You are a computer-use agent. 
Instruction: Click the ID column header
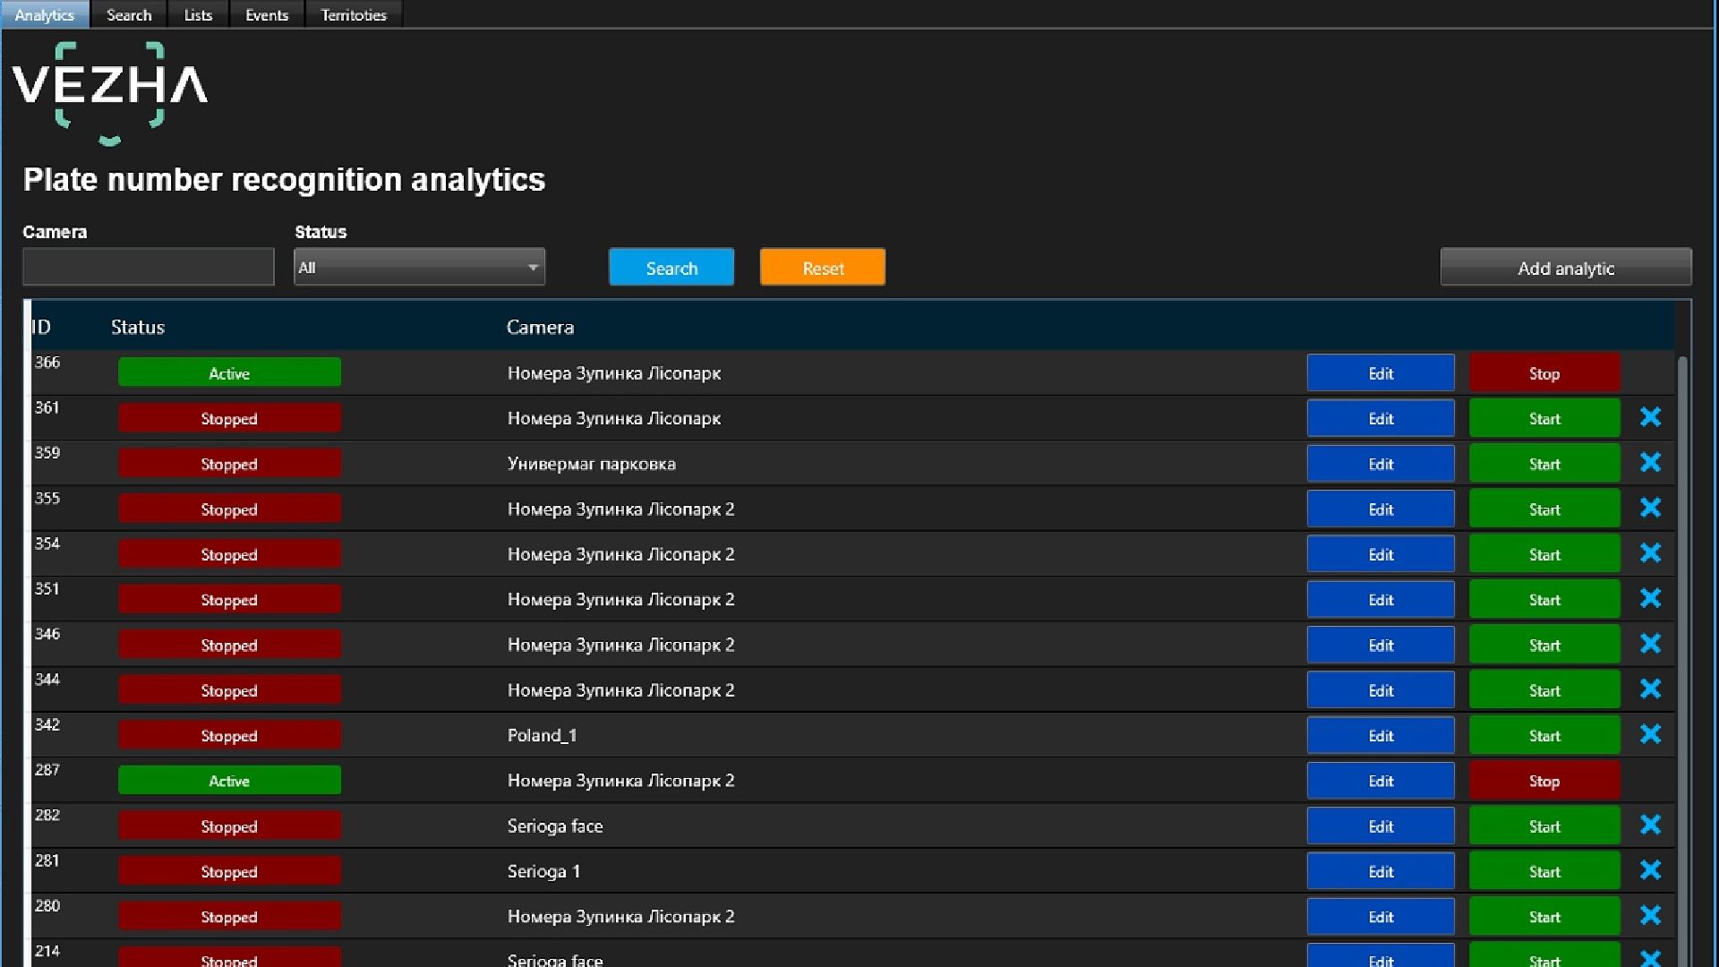41,327
